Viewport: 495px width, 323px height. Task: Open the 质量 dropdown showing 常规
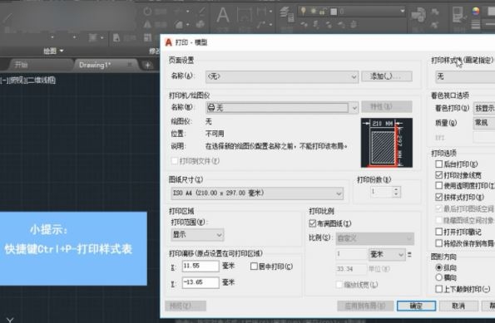point(484,123)
